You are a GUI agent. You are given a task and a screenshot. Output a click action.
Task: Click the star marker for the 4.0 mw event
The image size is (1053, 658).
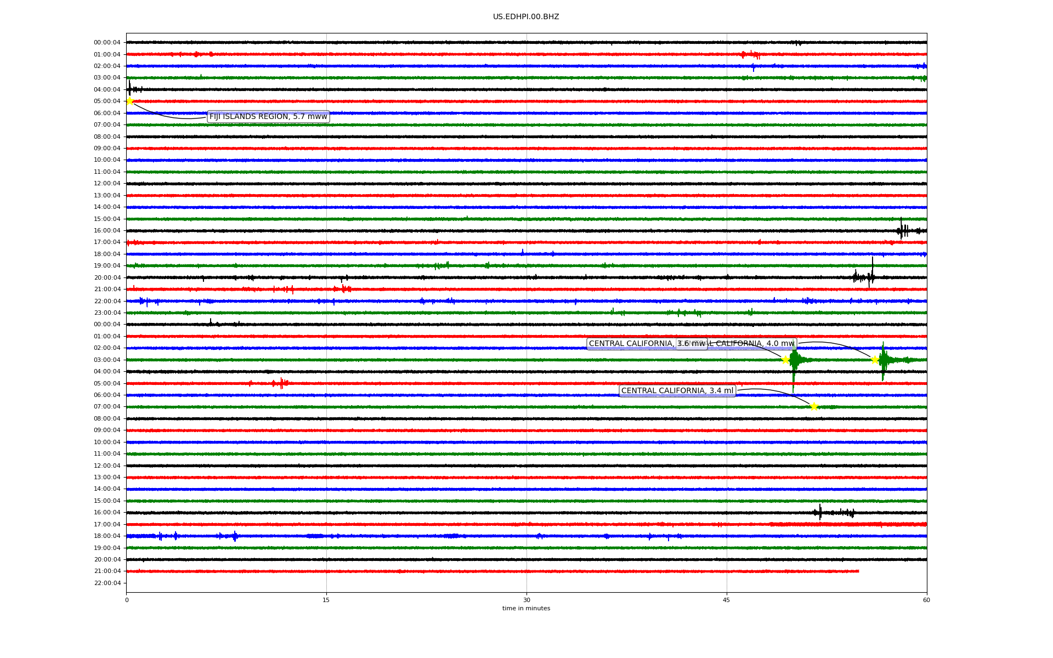[x=875, y=360]
